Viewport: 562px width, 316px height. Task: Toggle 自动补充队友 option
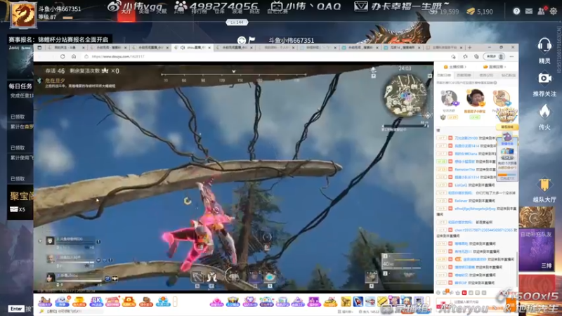536,234
